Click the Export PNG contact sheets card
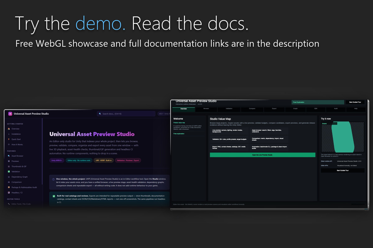Viewport: 373px width, 248px height. click(229, 147)
